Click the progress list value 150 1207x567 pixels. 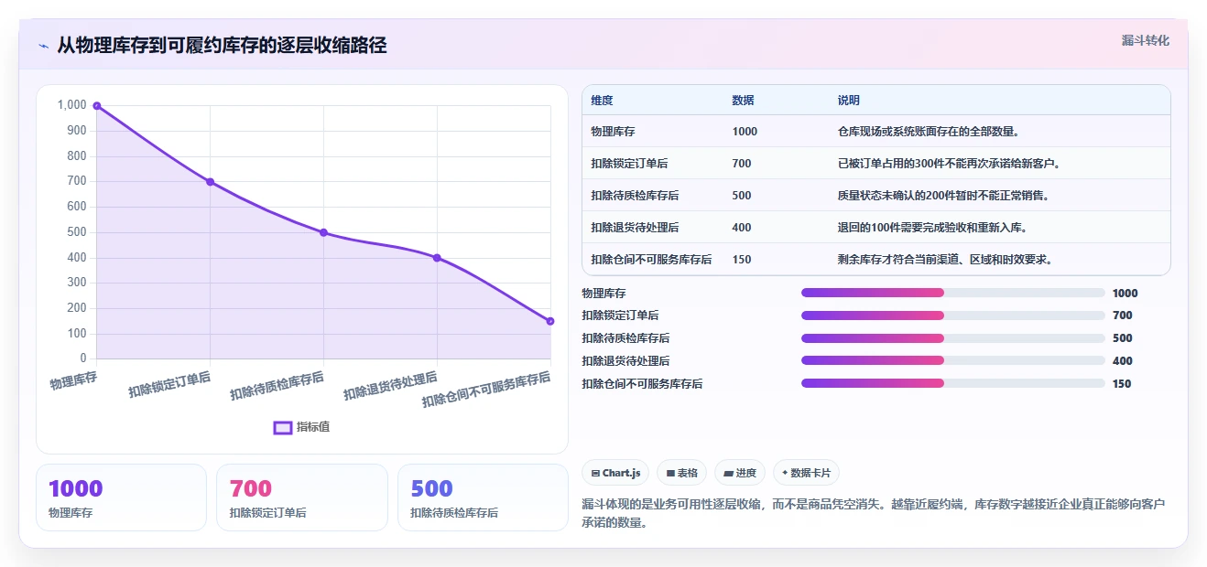(x=1122, y=384)
